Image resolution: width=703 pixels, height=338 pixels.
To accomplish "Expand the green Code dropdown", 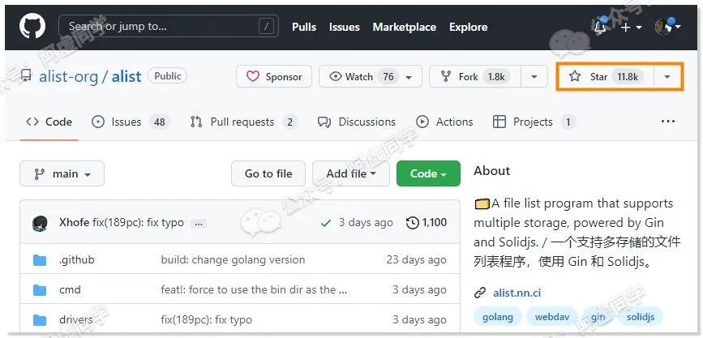I will (x=428, y=173).
